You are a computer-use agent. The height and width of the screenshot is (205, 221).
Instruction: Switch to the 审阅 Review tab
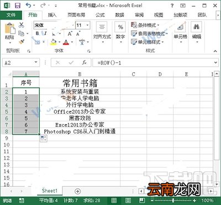point(139,15)
